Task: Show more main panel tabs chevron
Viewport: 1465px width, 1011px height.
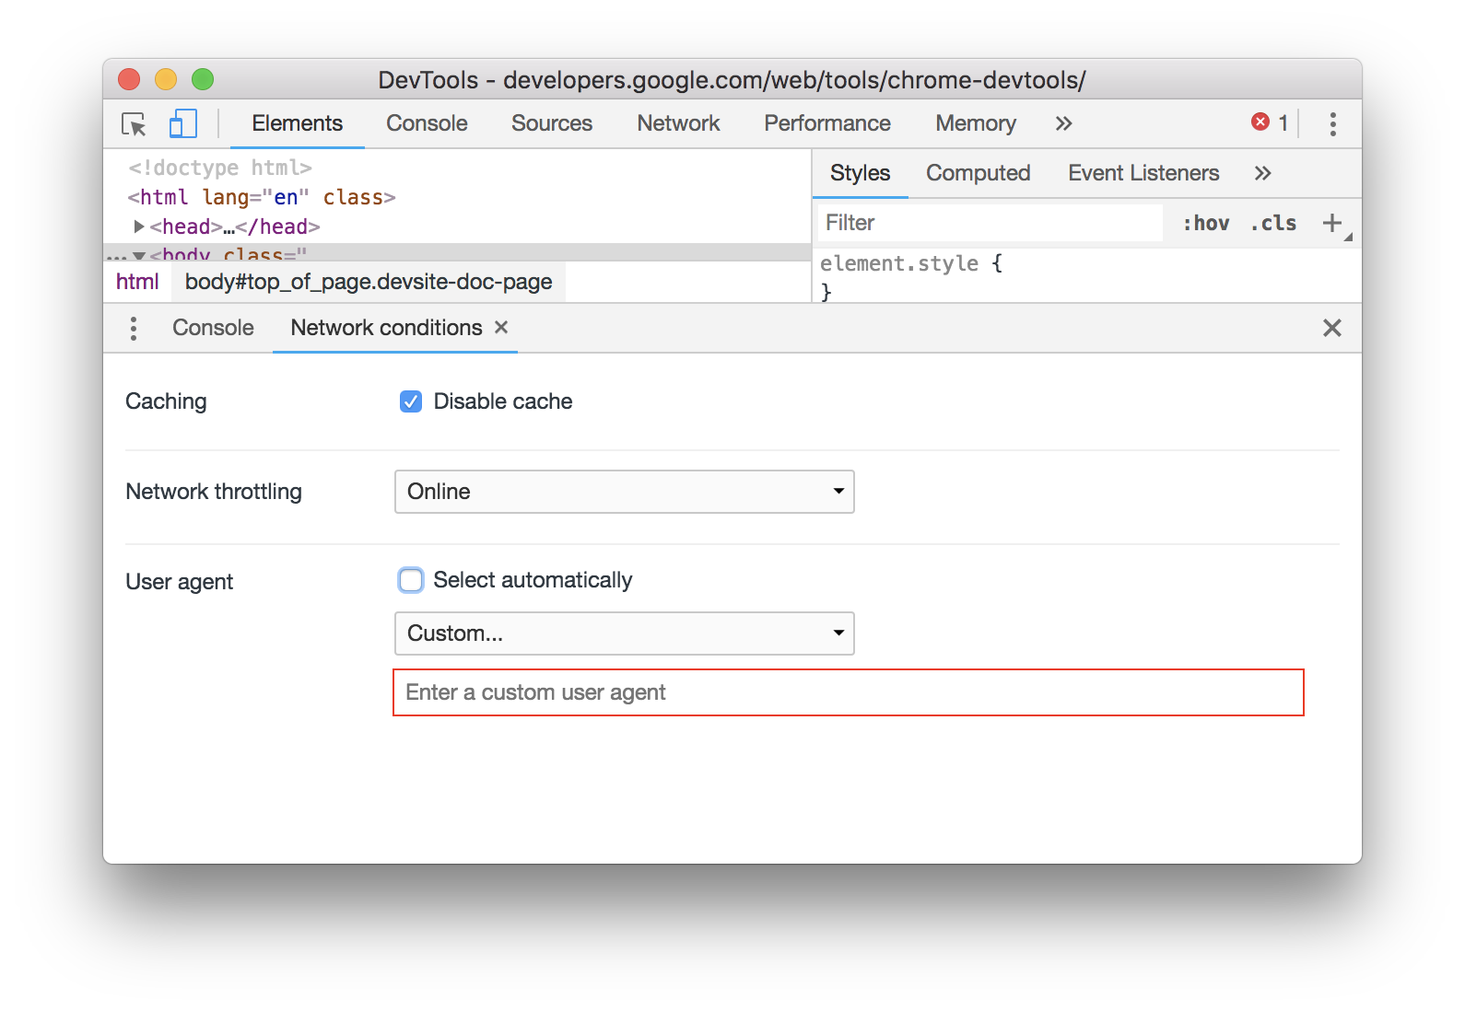Action: (x=1063, y=123)
